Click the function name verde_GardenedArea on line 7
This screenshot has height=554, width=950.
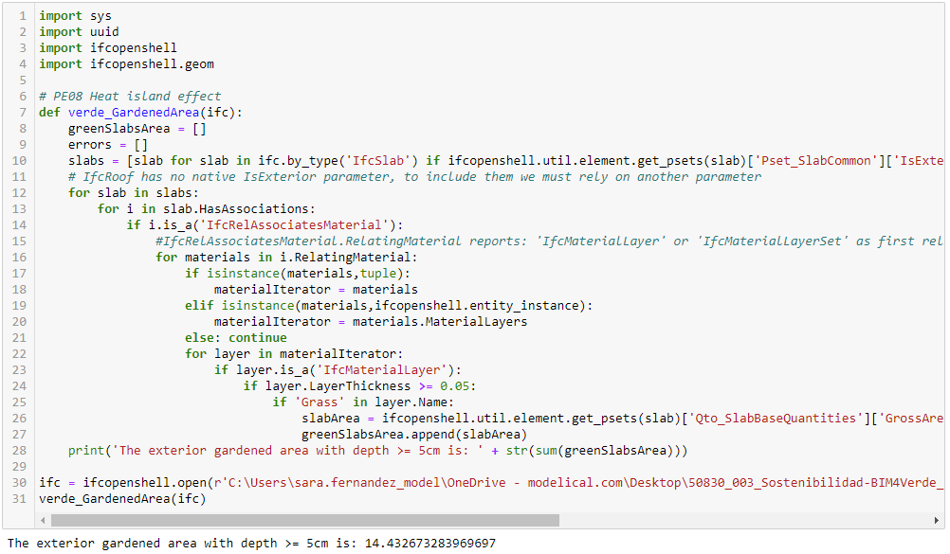(134, 113)
